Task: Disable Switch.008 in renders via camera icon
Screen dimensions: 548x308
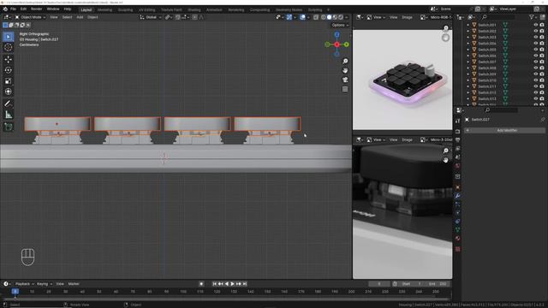Action: (x=542, y=68)
